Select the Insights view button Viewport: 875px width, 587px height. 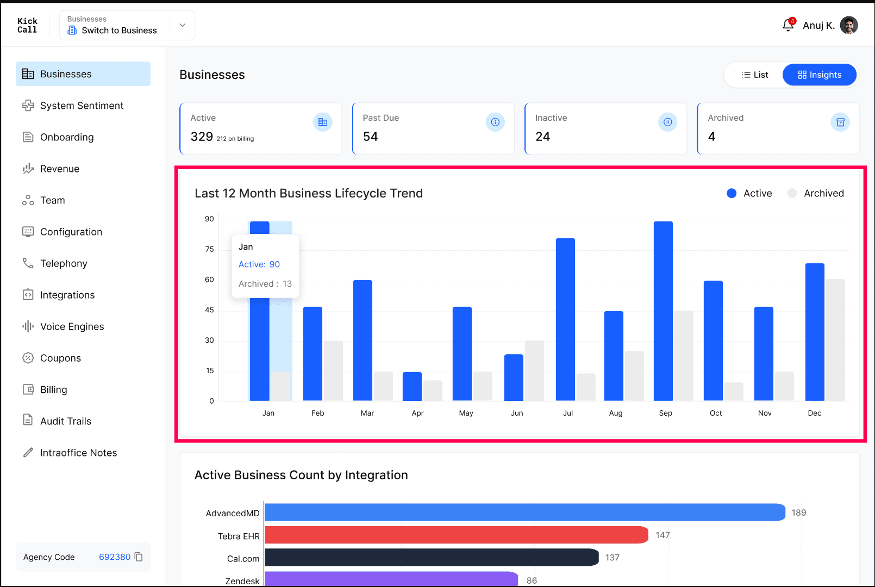click(820, 75)
